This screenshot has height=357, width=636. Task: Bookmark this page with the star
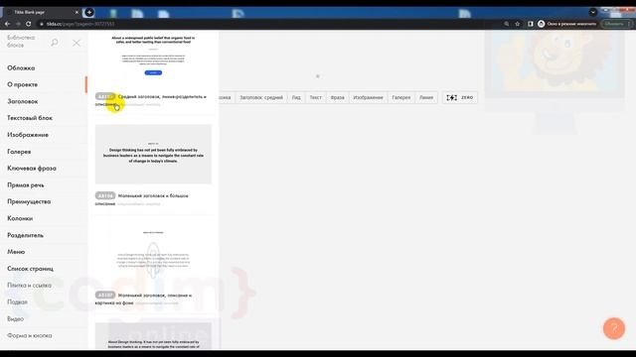517,24
